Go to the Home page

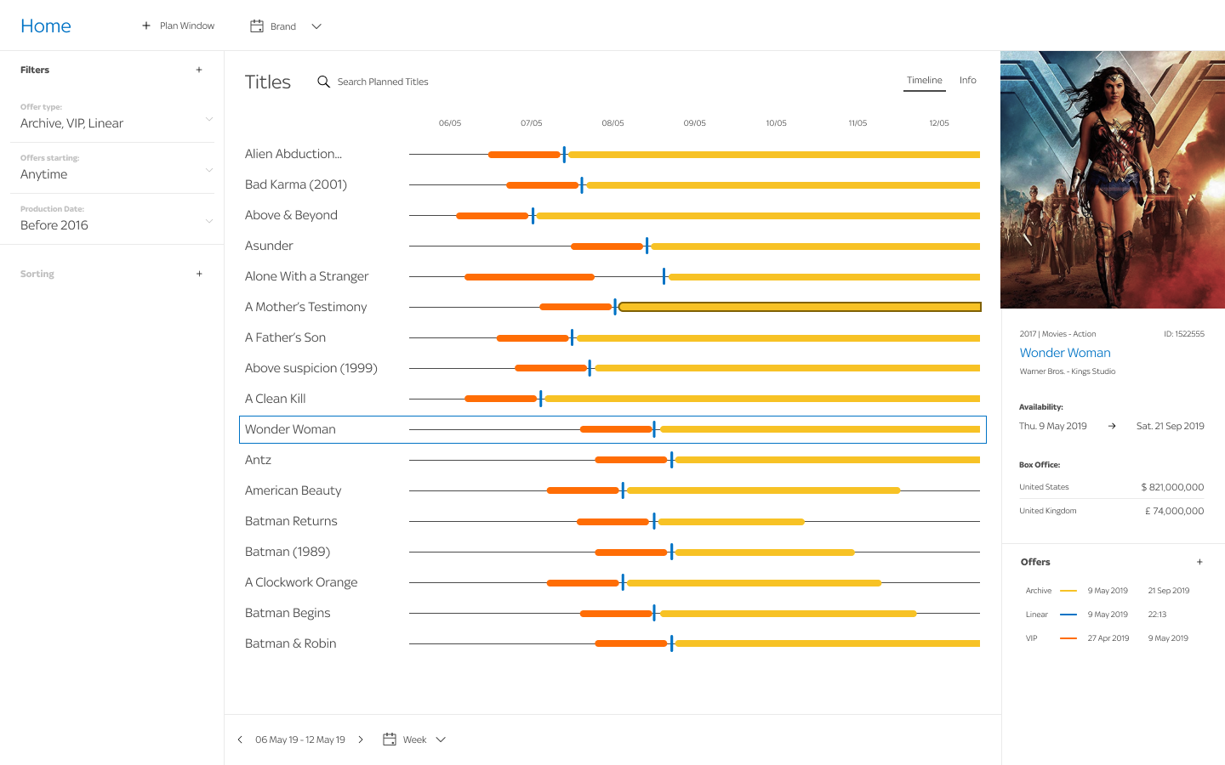point(46,26)
